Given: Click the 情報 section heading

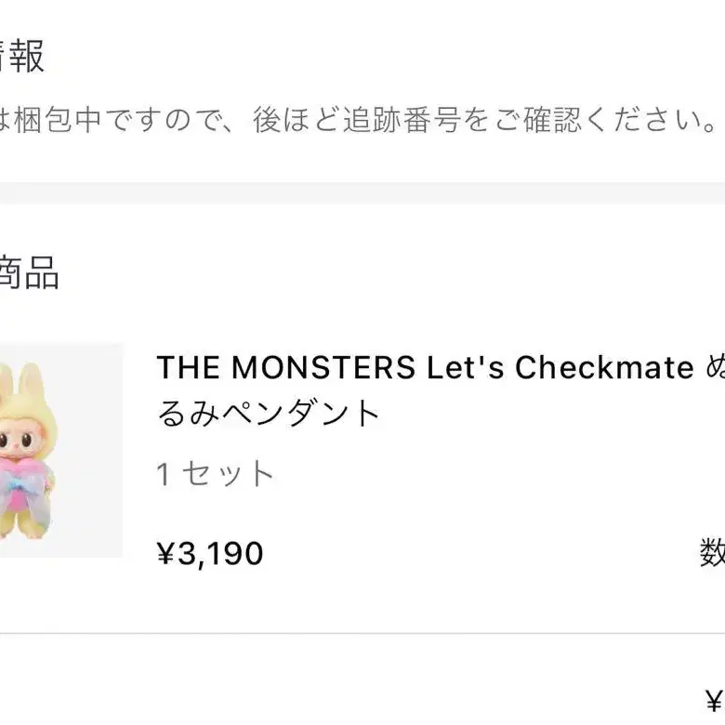Looking at the screenshot, I should [x=21, y=56].
